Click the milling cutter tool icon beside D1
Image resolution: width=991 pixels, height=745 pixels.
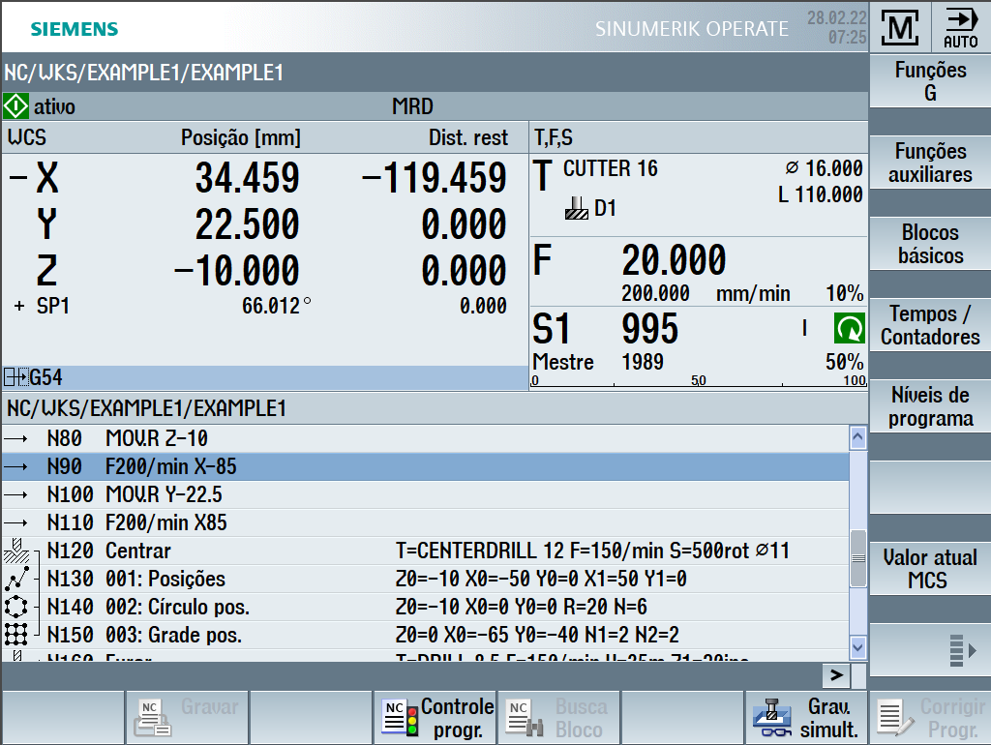(577, 208)
